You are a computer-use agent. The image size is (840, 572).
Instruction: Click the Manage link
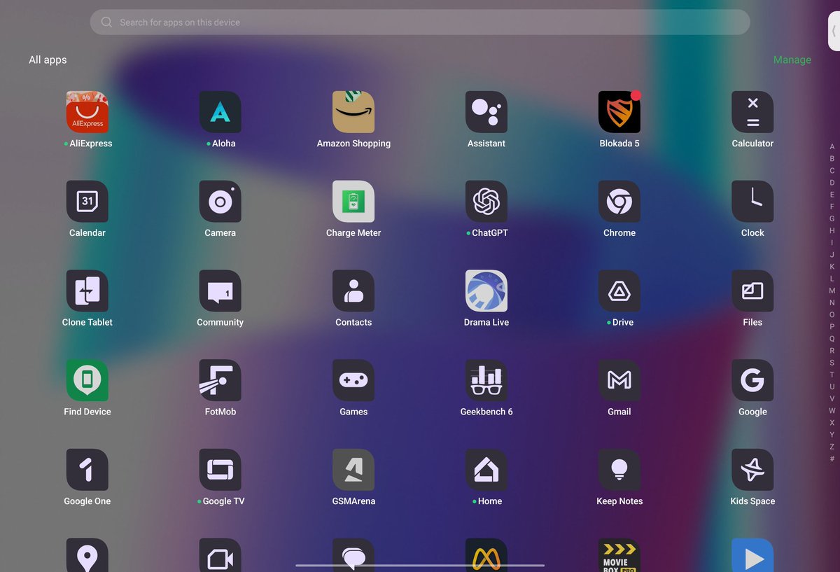pos(792,60)
